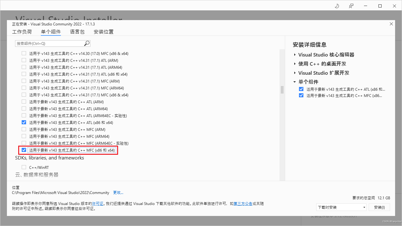Viewport: 402px width, 226px height.
Task: Click the 更改... location link
Action: tap(118, 192)
